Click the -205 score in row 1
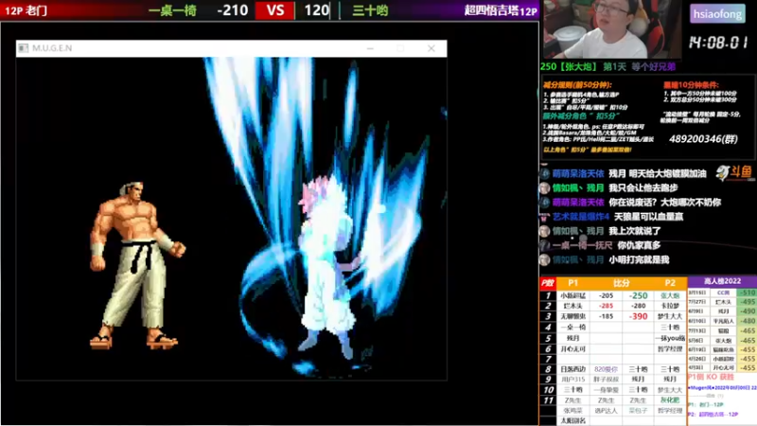 click(x=606, y=295)
